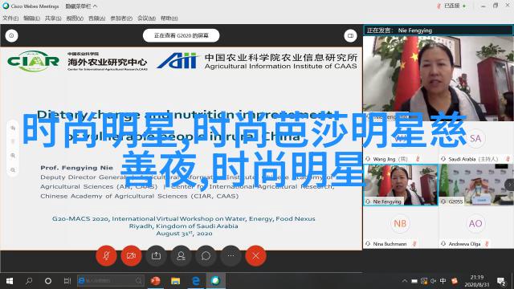514x289 pixels.
Task: Open File Explorer from the taskbar
Action: [175, 281]
